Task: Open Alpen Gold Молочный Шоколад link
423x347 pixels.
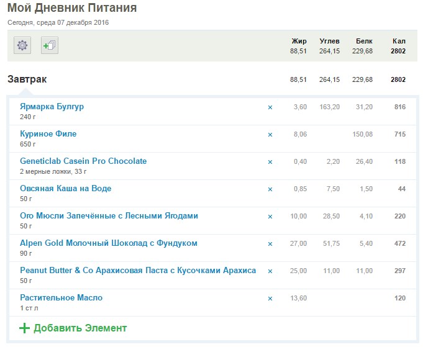Action: click(108, 243)
